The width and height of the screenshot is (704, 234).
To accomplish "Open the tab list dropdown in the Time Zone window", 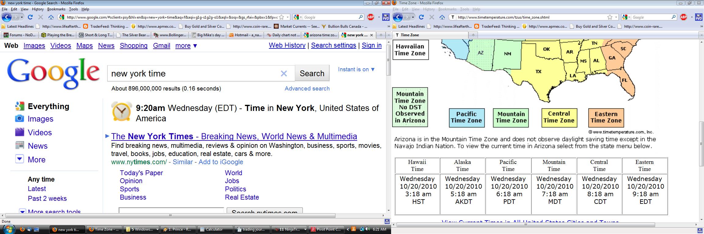I will (x=701, y=35).
